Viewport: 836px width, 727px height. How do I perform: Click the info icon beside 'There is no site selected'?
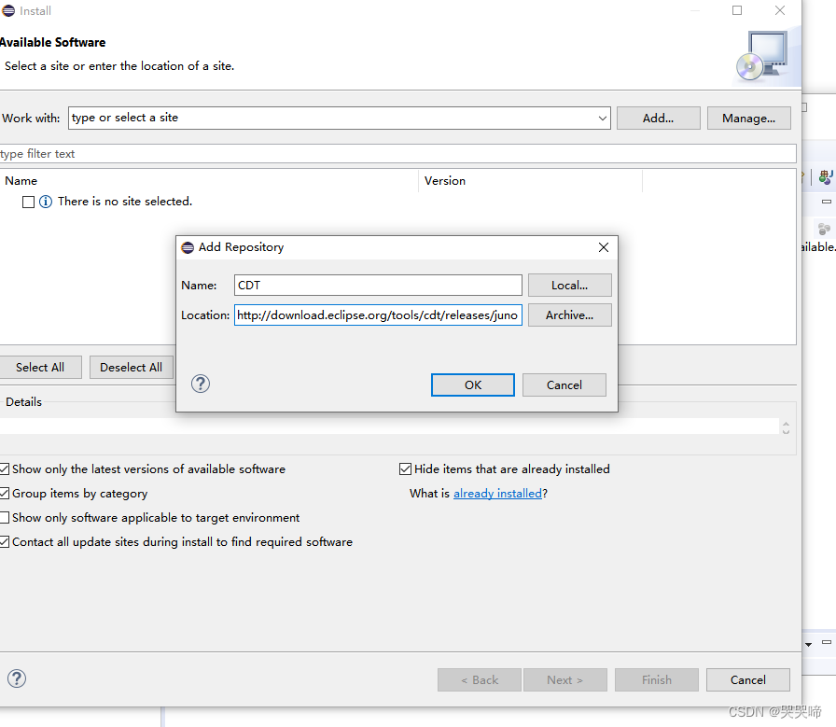tap(46, 202)
